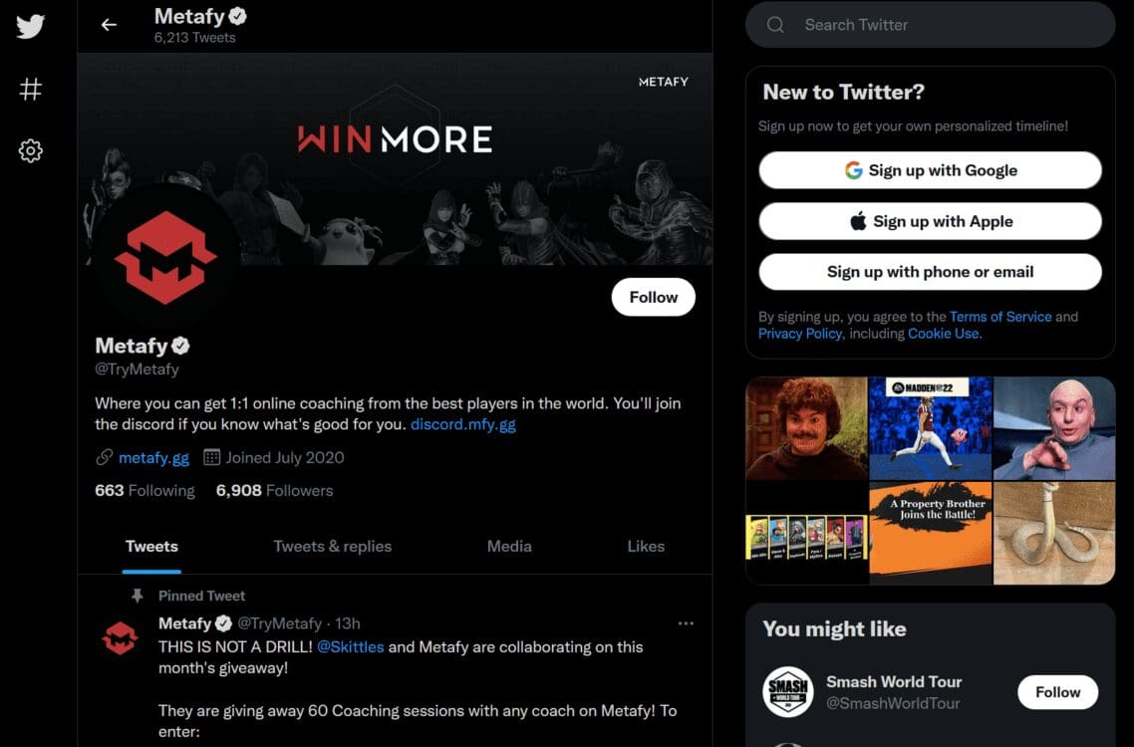Click the Smash World Tour avatar
The image size is (1134, 747).
787,692
